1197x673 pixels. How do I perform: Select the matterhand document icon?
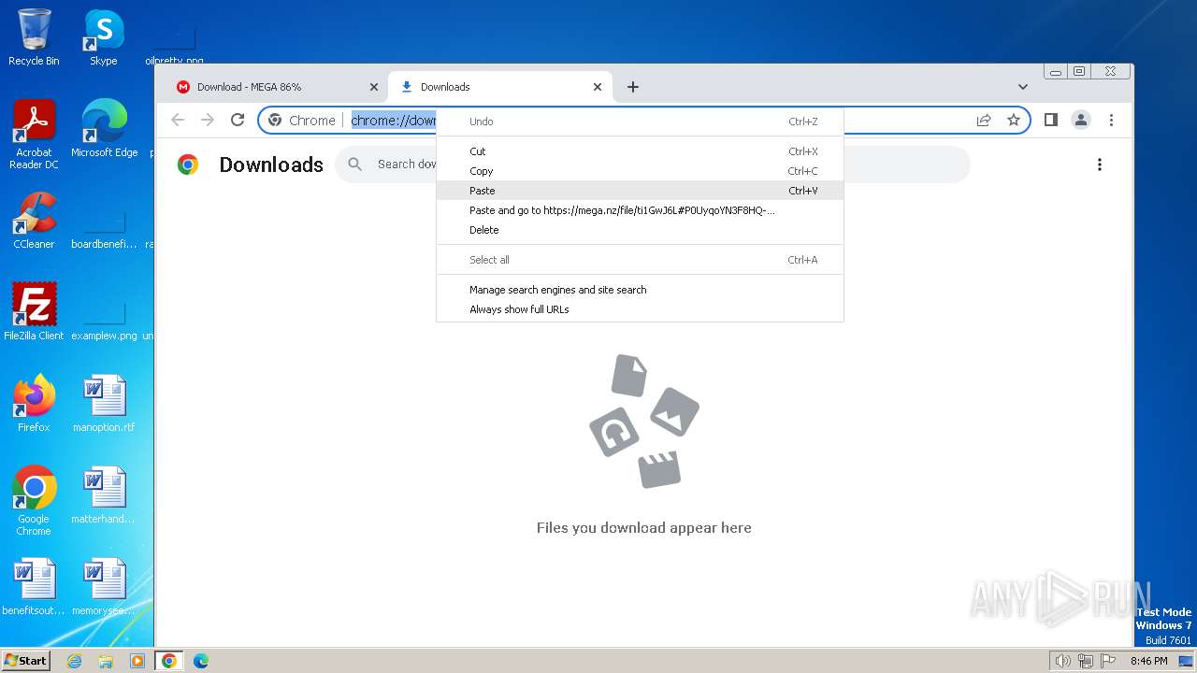(104, 495)
